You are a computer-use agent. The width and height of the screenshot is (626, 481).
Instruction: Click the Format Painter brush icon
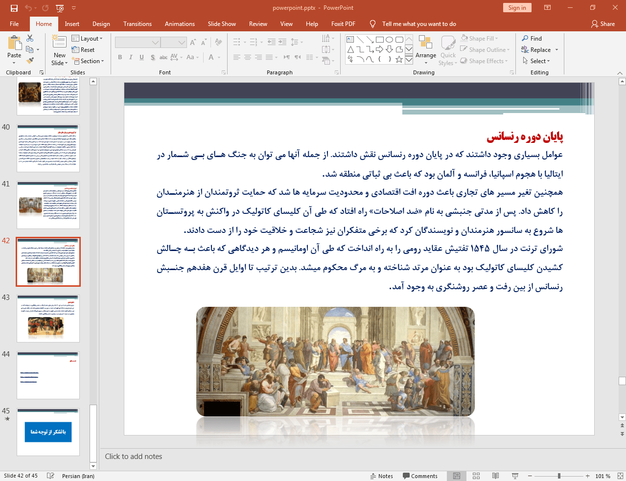tap(30, 61)
